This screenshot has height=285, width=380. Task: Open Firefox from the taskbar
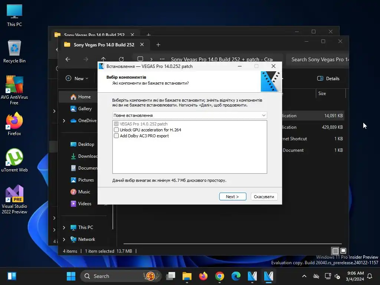203,276
